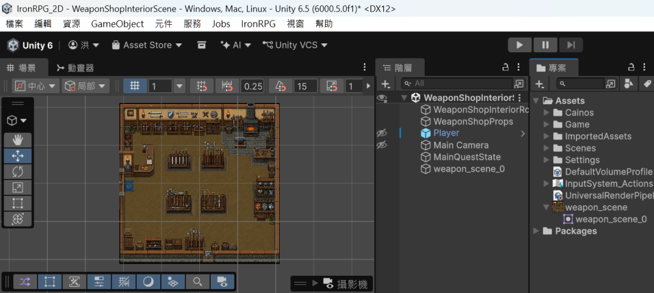Image resolution: width=654 pixels, height=293 pixels.
Task: Click the grid size field showing 1
Action: 160,86
